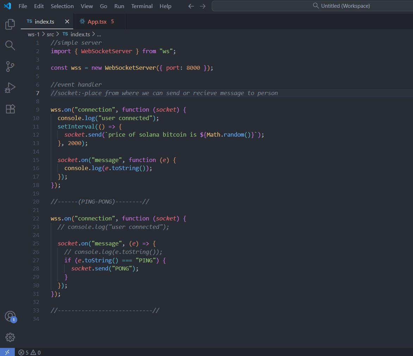The height and width of the screenshot is (356, 413).
Task: Click ws-1 in the breadcrumb
Action: tap(33, 34)
